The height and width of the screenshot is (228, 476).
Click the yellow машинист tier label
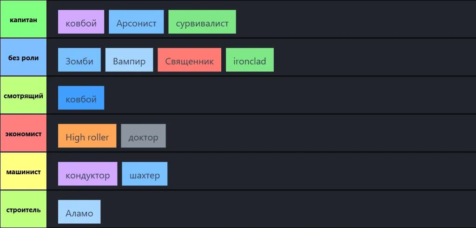point(23,171)
